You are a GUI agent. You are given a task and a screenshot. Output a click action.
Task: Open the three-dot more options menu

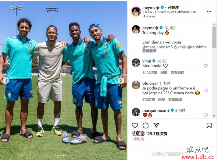point(209,12)
